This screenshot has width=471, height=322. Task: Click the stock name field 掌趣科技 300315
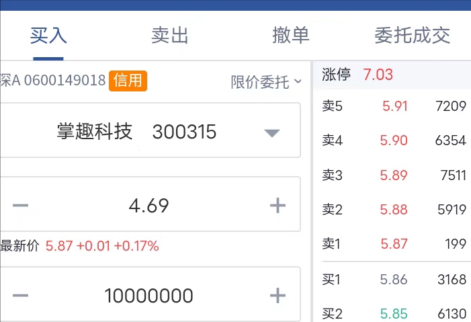click(151, 130)
